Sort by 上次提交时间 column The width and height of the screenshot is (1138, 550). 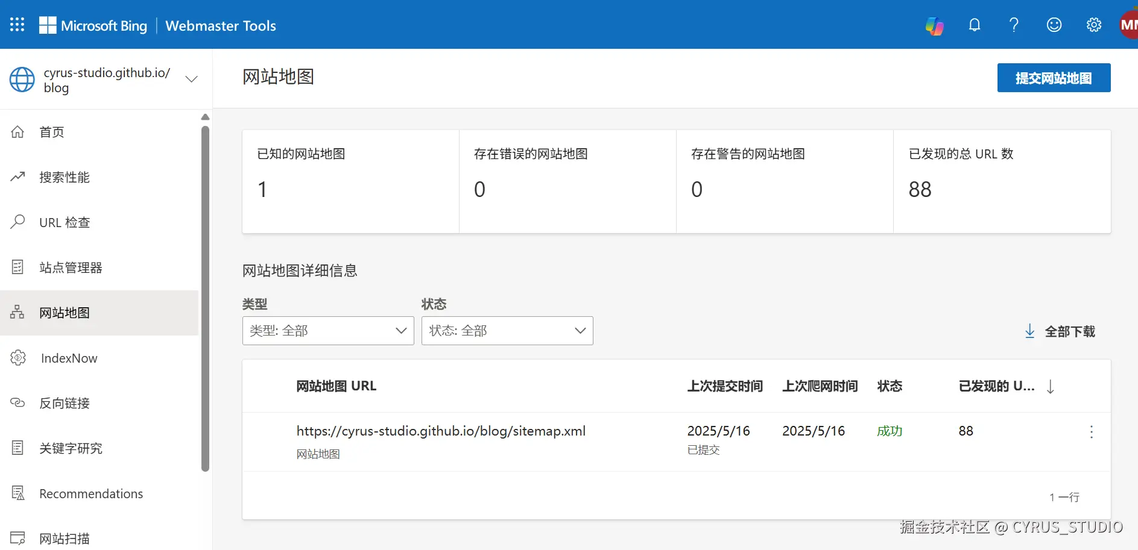(725, 386)
